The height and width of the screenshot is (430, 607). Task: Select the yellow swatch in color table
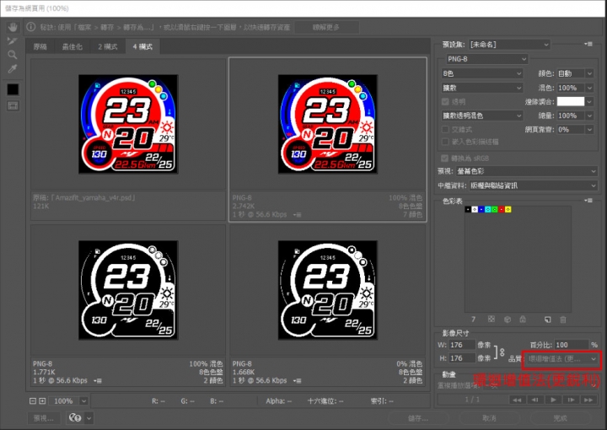point(508,209)
